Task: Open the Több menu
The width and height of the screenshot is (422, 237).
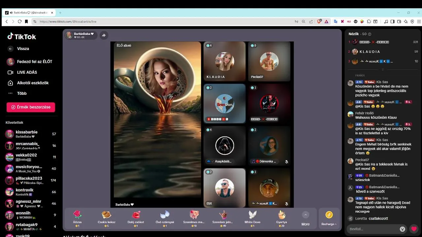Action: 17,93
